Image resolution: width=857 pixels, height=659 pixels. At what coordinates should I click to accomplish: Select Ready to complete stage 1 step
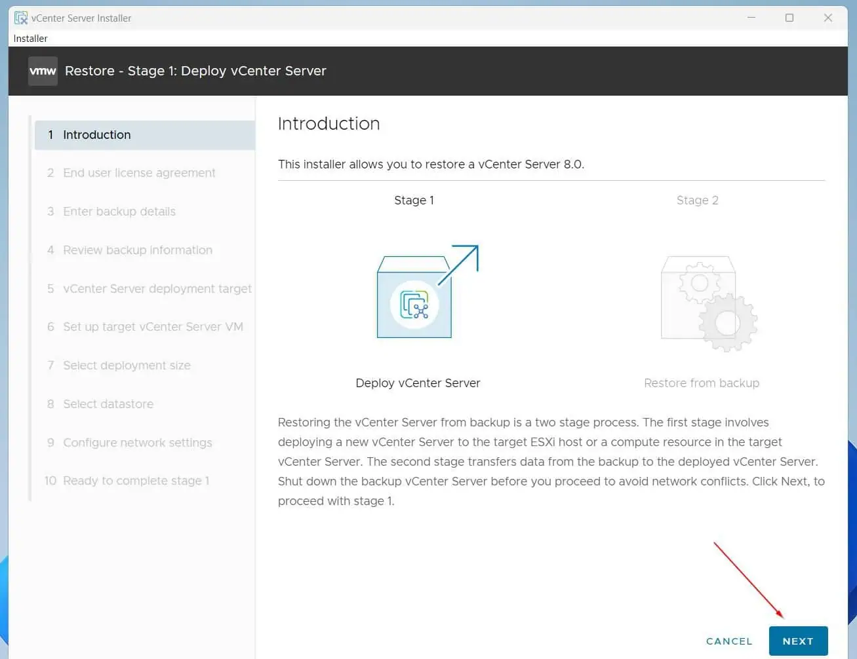pos(127,481)
